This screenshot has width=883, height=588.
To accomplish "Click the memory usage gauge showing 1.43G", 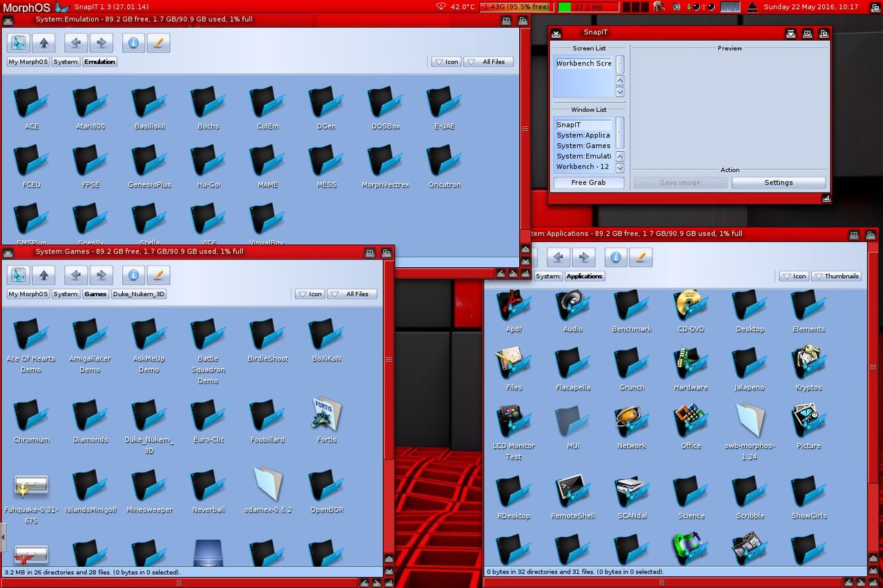I will [516, 7].
